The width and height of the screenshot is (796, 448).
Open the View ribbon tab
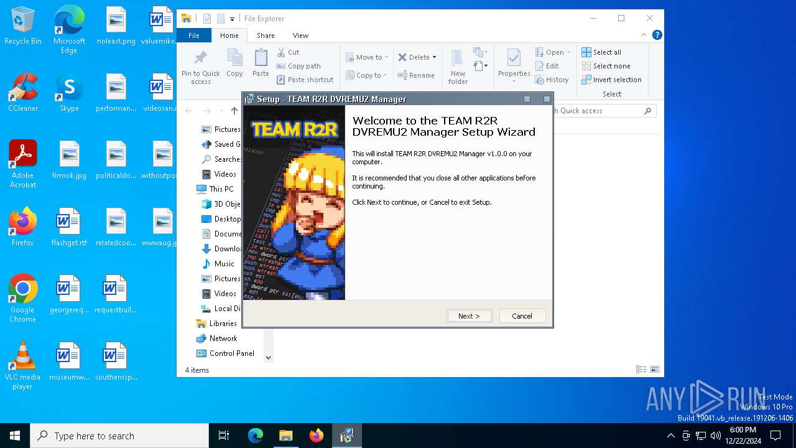[x=300, y=35]
